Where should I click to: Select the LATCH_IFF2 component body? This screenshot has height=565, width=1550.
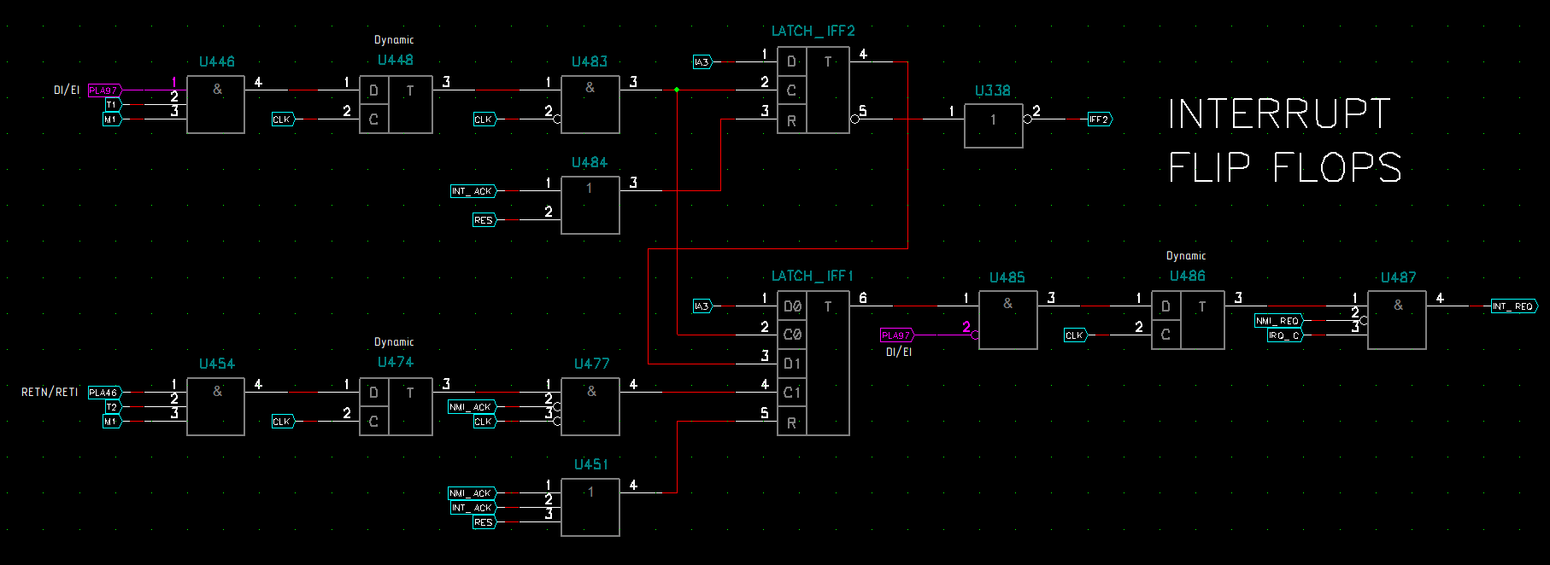[x=813, y=90]
